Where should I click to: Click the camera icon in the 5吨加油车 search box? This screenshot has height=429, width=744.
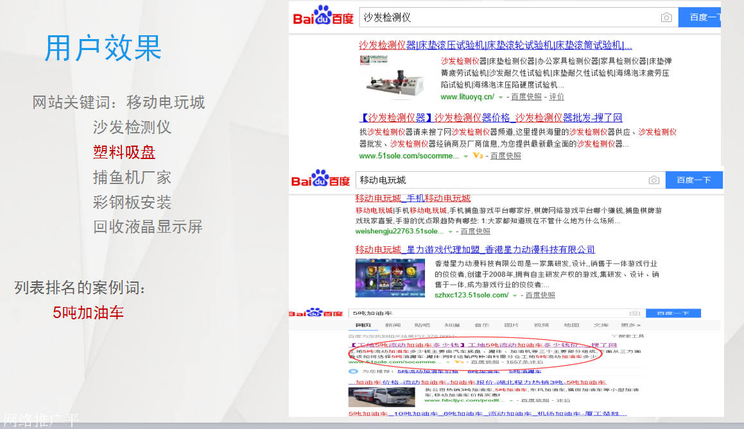pos(635,312)
